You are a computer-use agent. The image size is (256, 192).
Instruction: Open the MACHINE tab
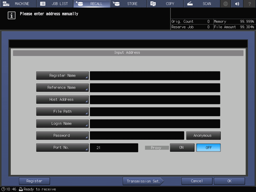pyautogui.click(x=18, y=3)
